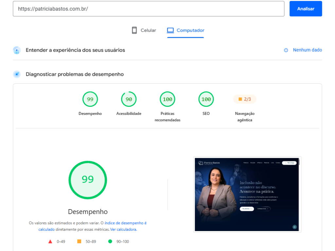Click the blue Analisar button

click(306, 9)
